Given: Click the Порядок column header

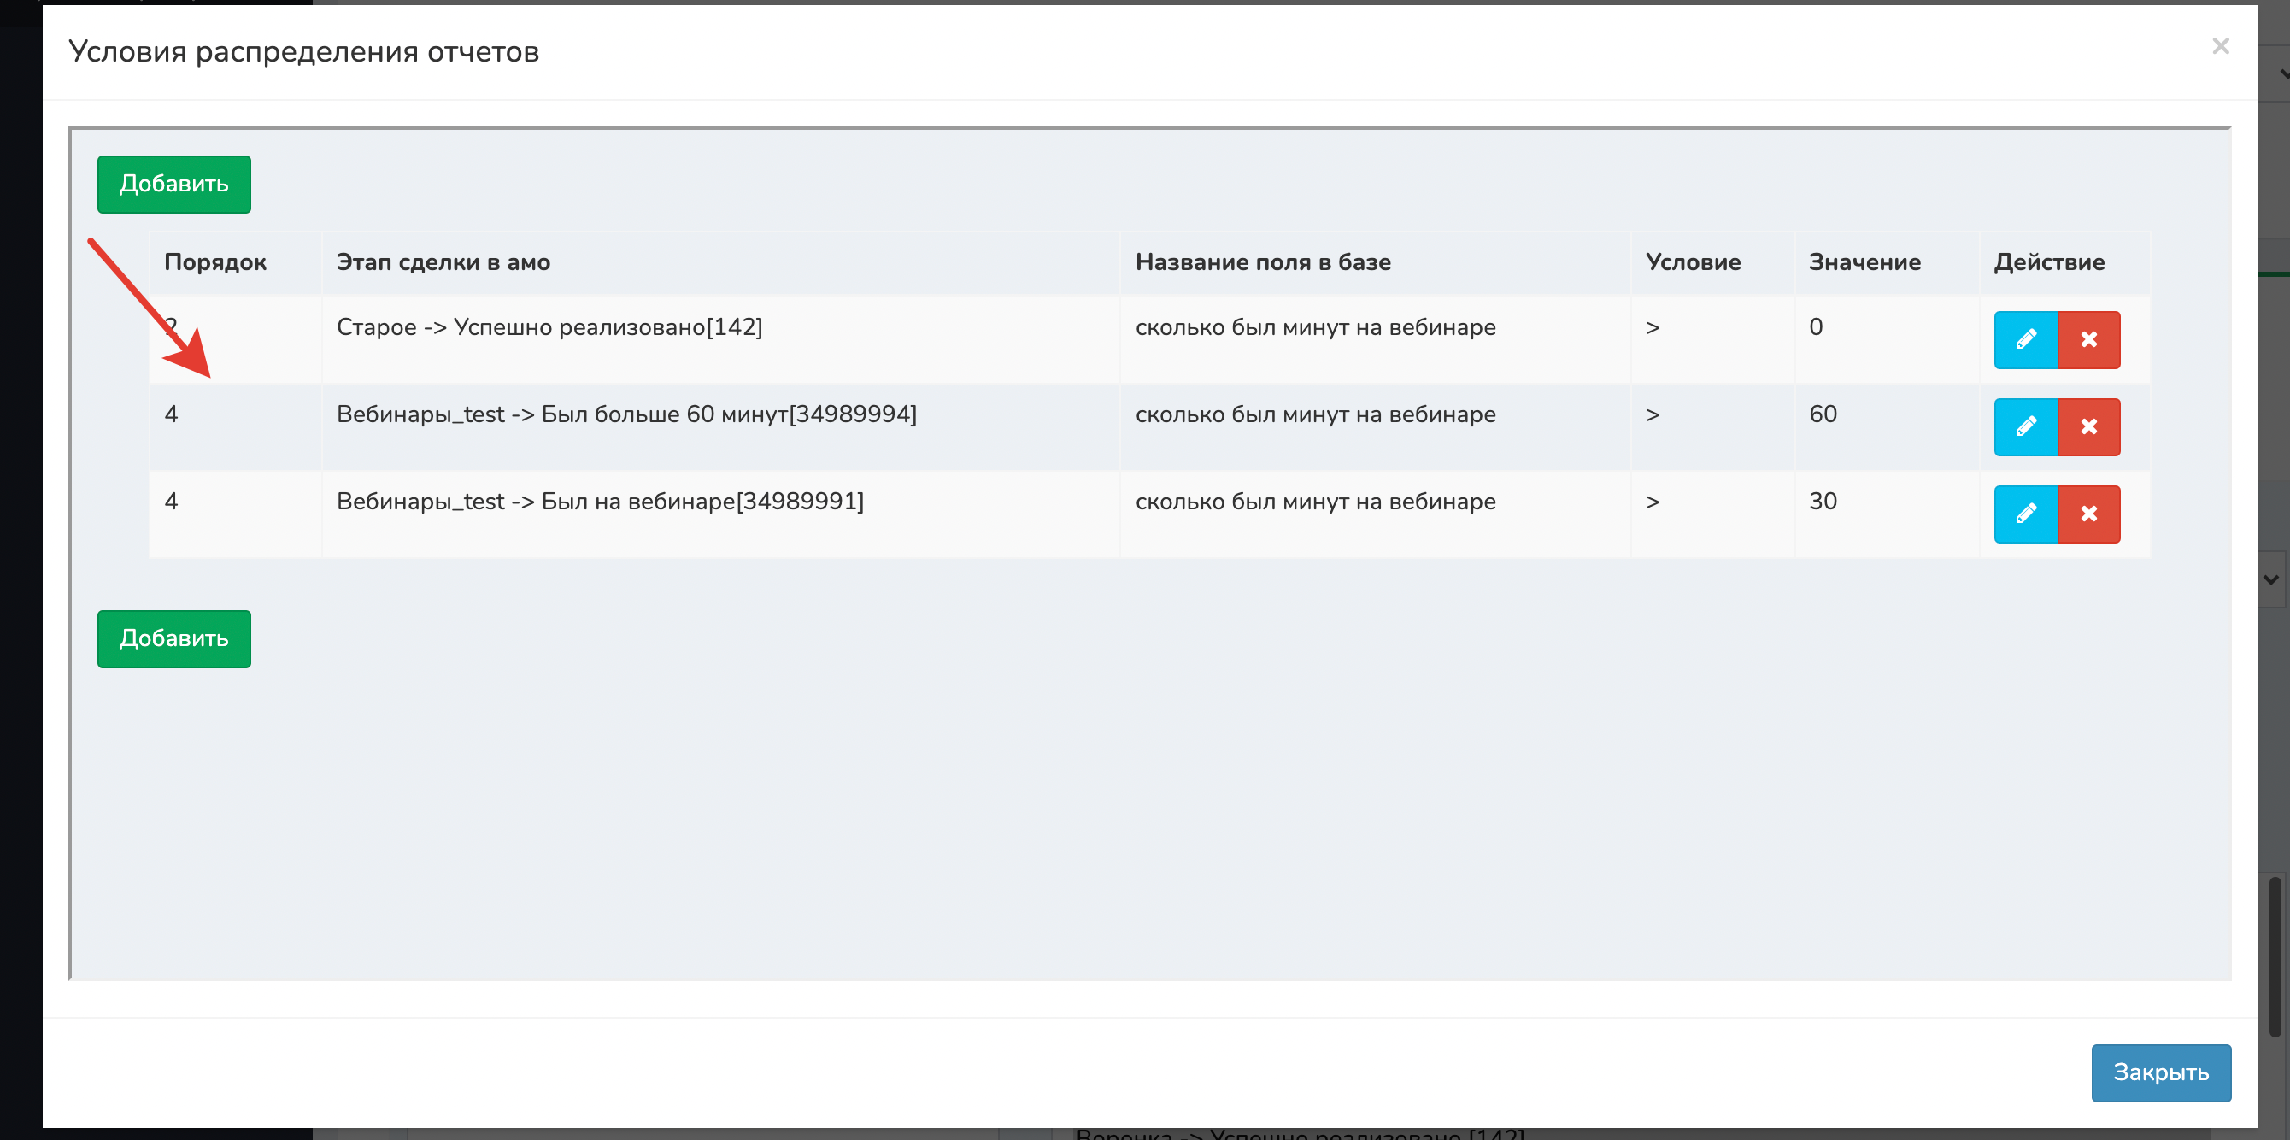Looking at the screenshot, I should [215, 262].
